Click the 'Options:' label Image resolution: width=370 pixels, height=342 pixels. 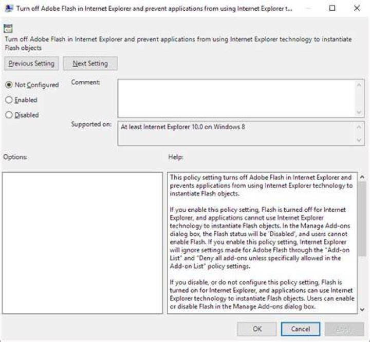(x=15, y=157)
